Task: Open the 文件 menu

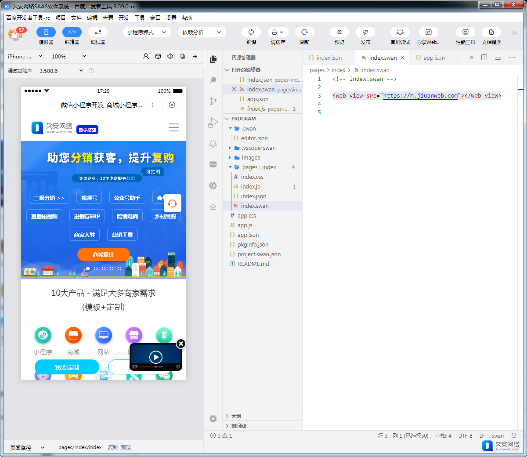Action: (76, 18)
